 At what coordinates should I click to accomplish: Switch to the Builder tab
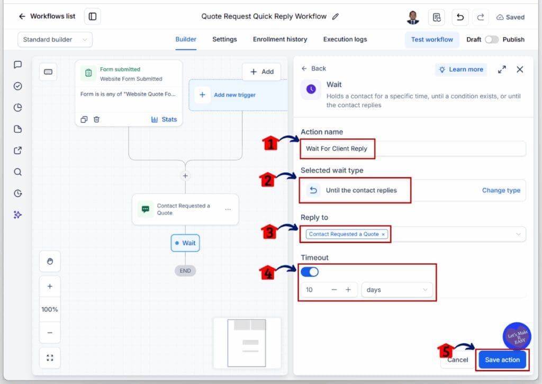point(186,39)
